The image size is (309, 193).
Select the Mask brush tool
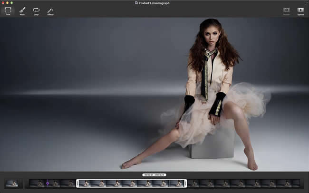[x=22, y=10]
